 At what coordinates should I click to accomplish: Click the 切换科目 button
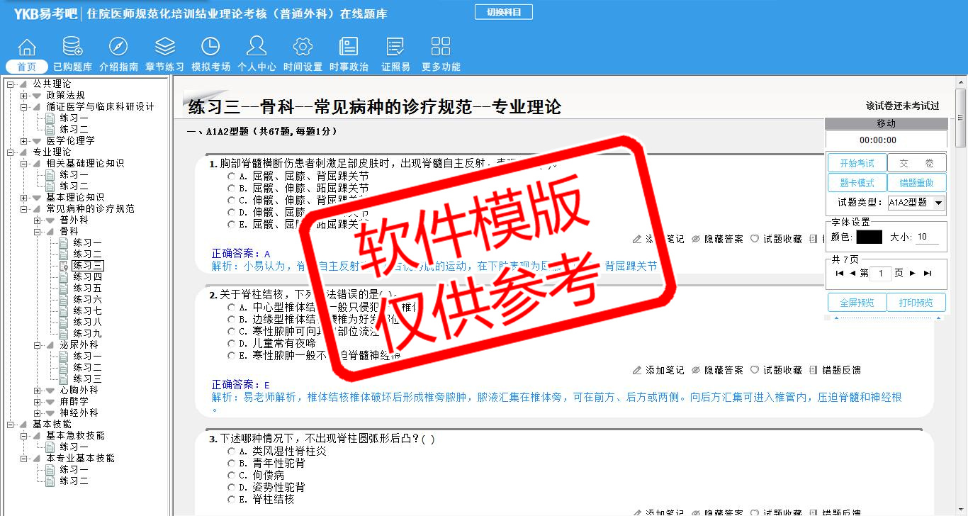pyautogui.click(x=503, y=12)
